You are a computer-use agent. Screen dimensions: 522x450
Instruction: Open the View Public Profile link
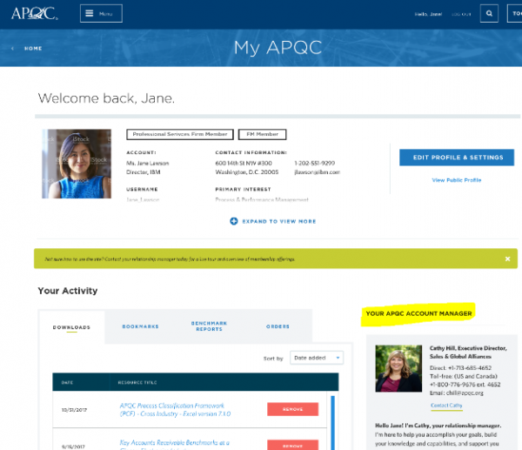pos(457,180)
